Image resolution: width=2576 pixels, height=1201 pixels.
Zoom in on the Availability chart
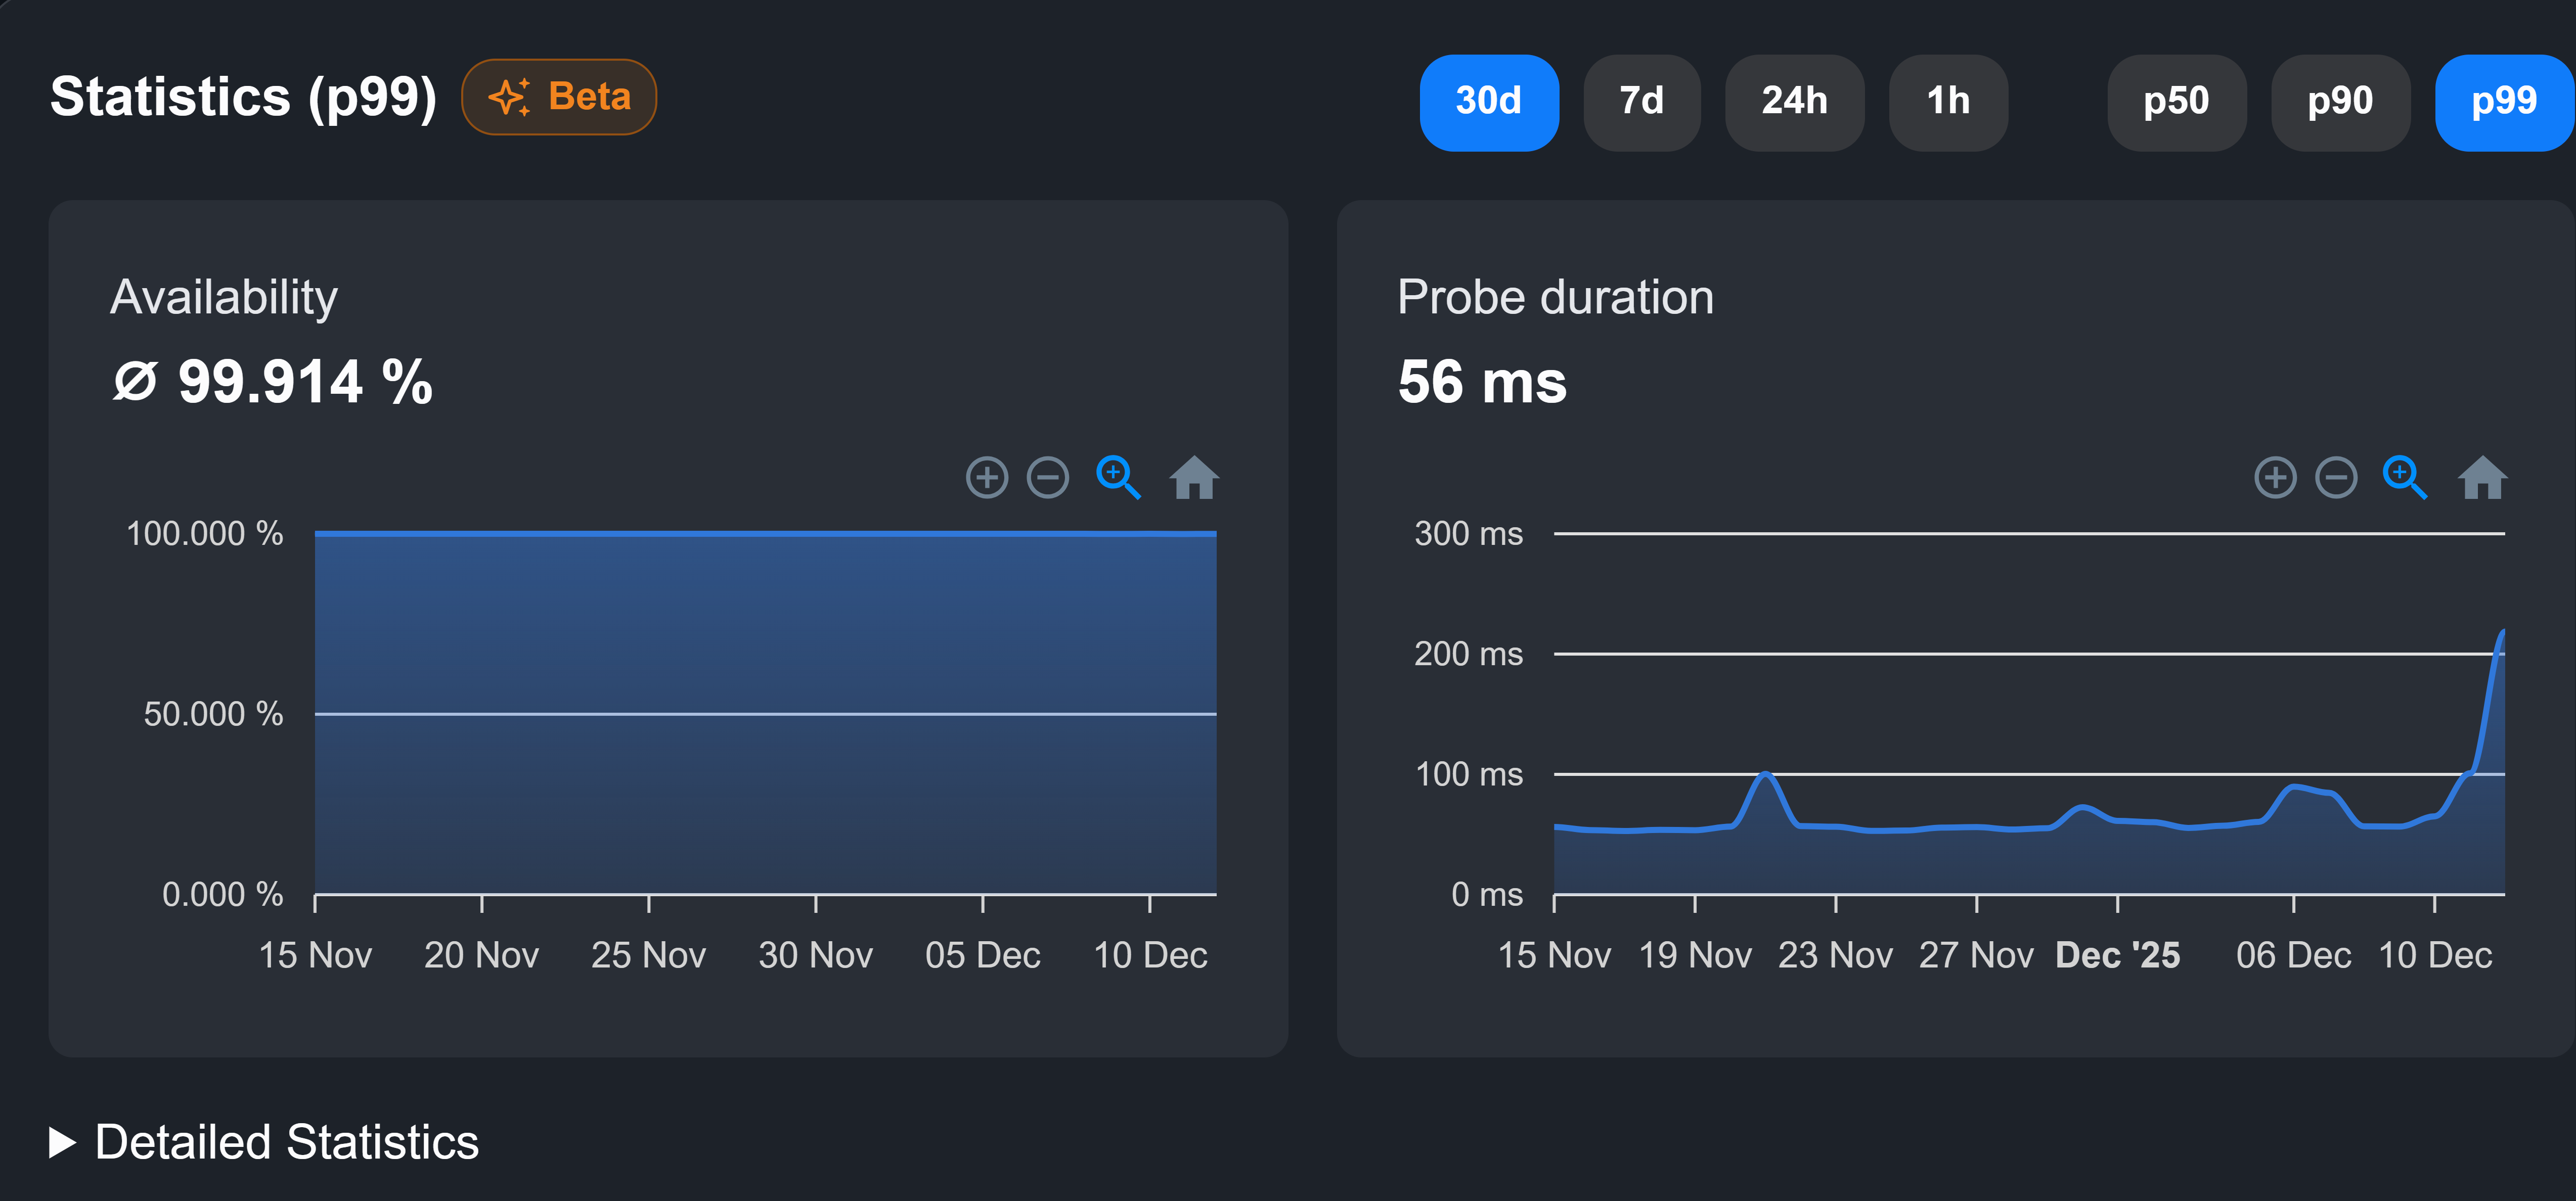click(x=986, y=478)
